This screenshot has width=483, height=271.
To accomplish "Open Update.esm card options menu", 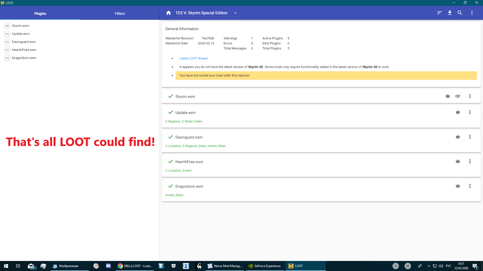I will (470, 112).
